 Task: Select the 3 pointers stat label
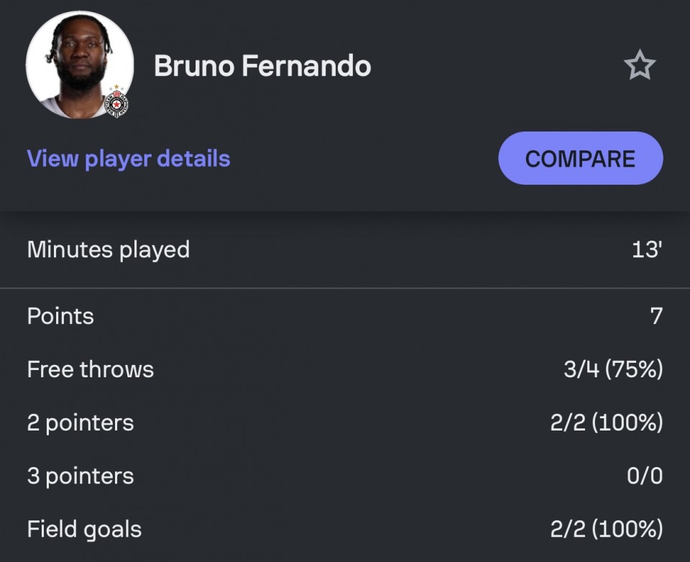pos(80,476)
